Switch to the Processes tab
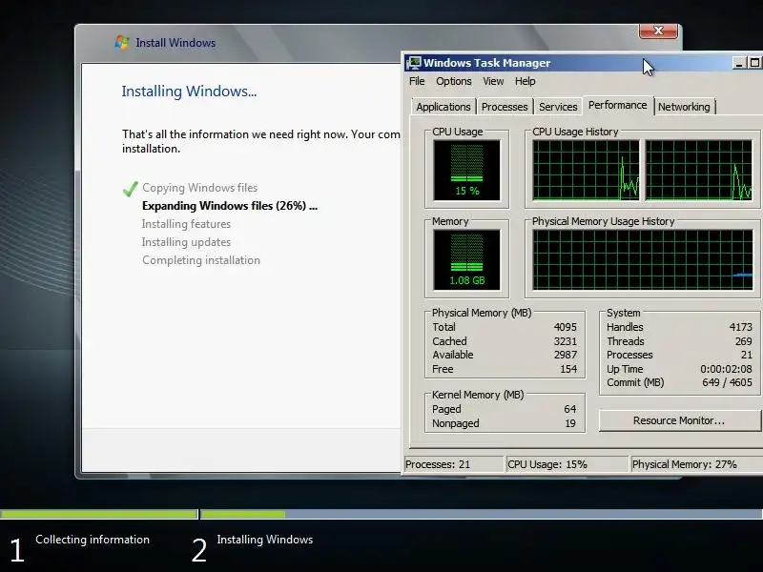763x572 pixels. (505, 107)
